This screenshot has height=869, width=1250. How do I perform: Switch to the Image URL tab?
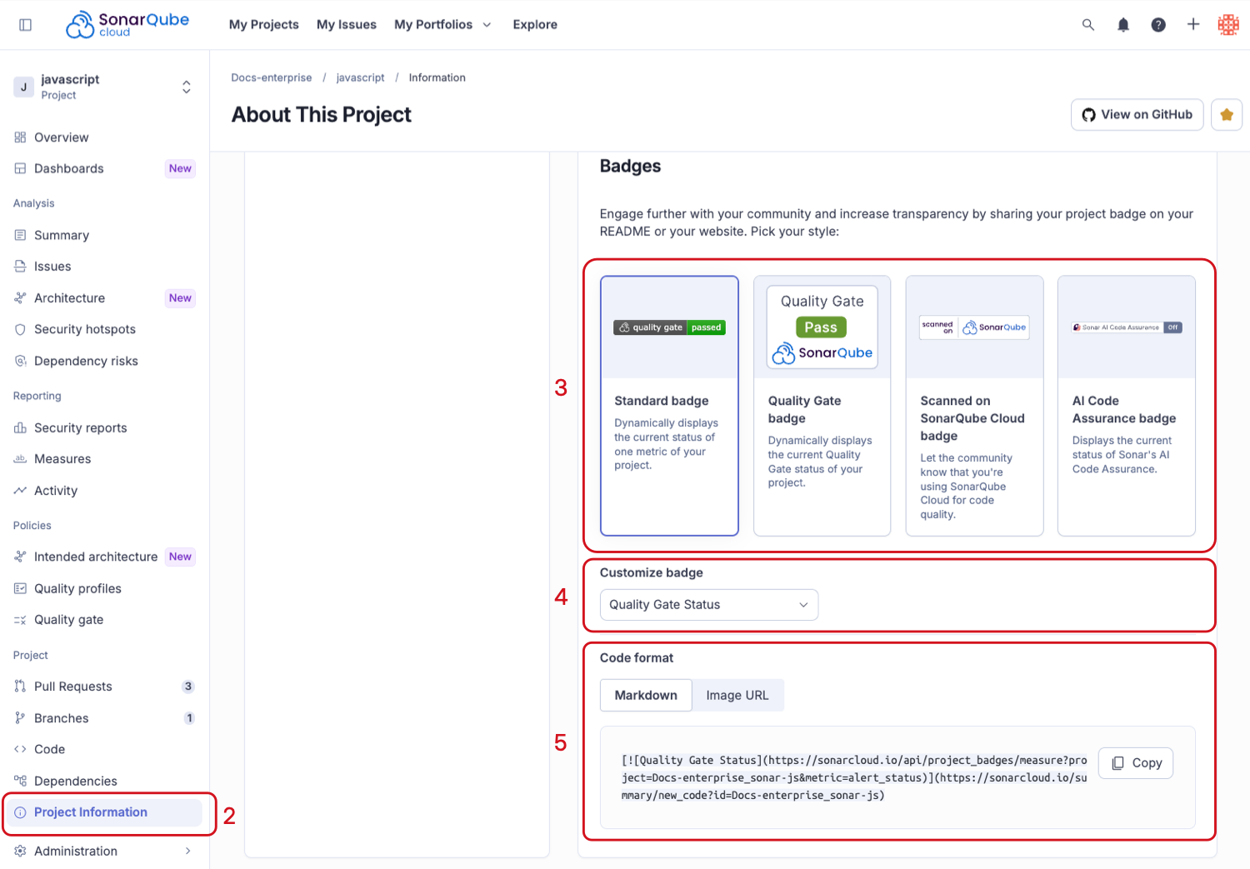tap(737, 695)
